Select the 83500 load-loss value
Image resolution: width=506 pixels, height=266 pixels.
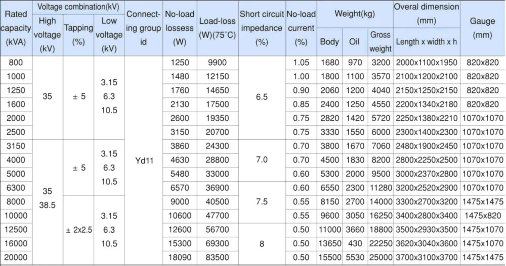point(218,257)
